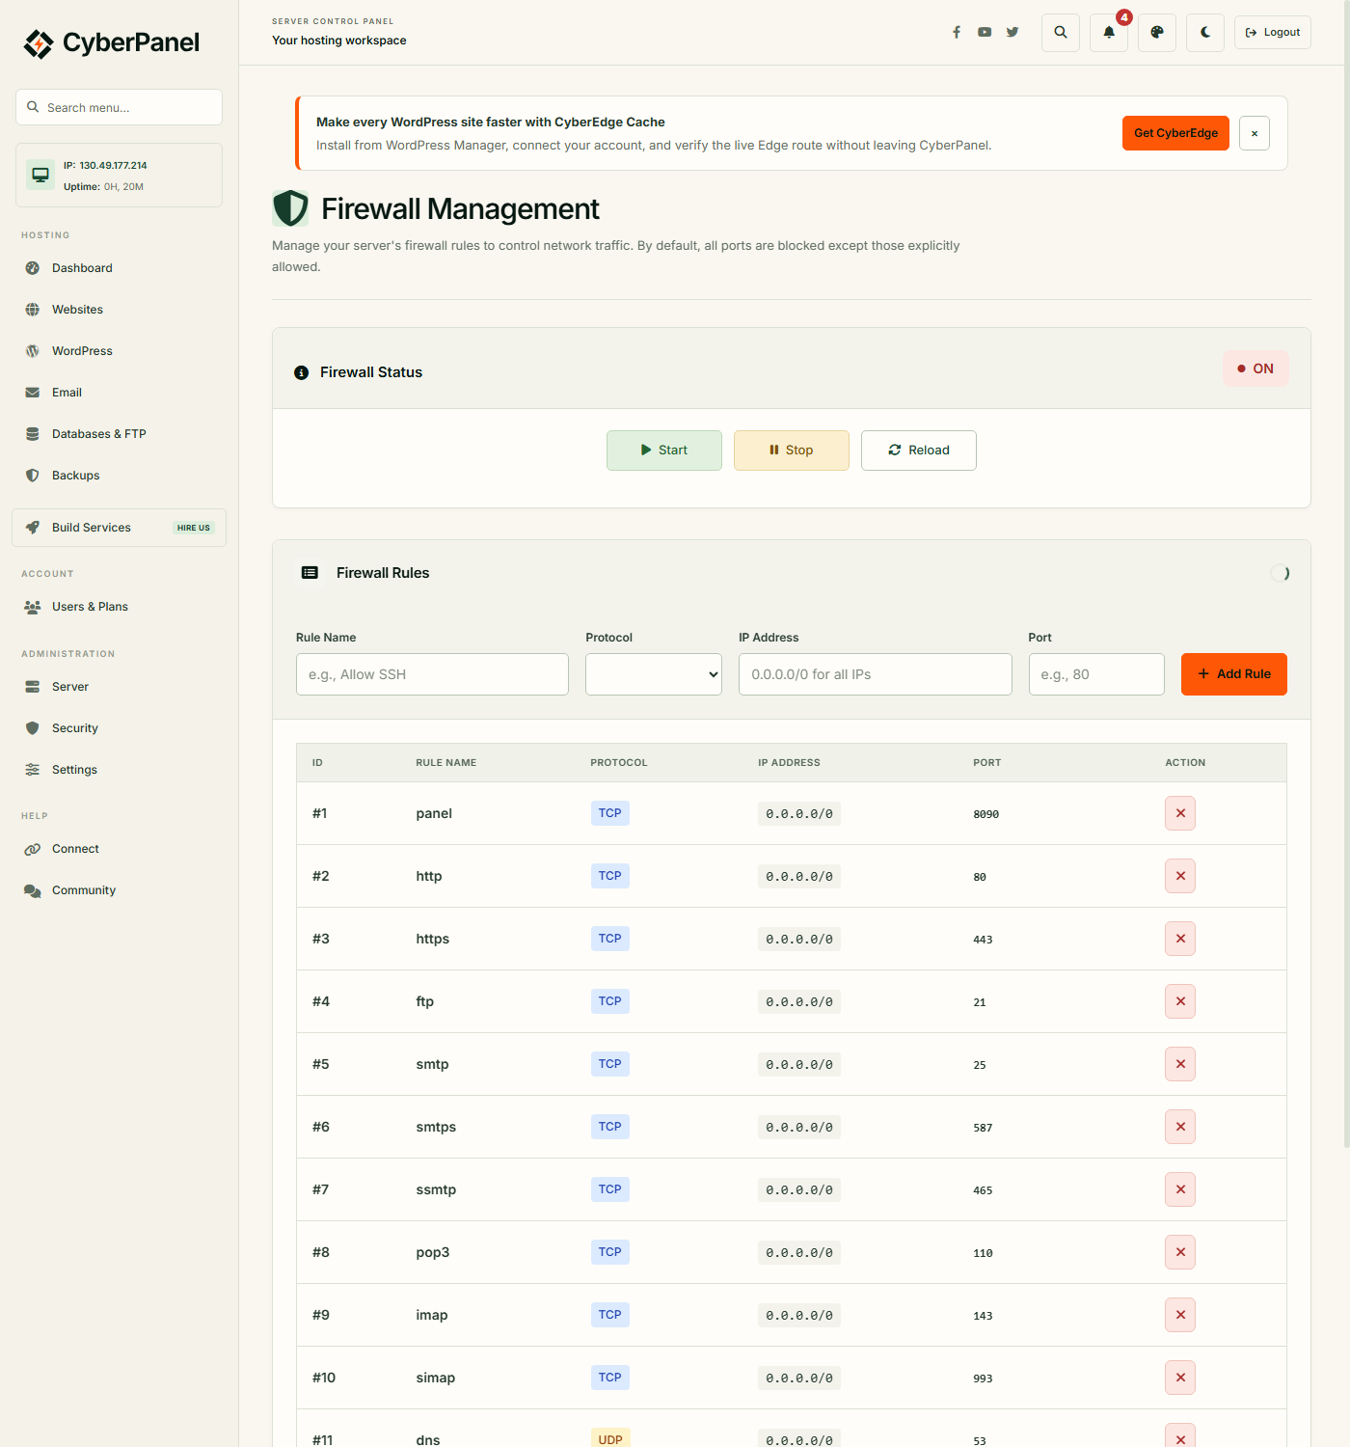Open the Protocol dropdown

(x=654, y=674)
